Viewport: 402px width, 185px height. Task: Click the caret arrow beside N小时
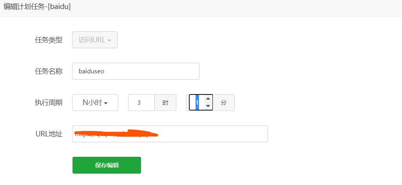(106, 103)
